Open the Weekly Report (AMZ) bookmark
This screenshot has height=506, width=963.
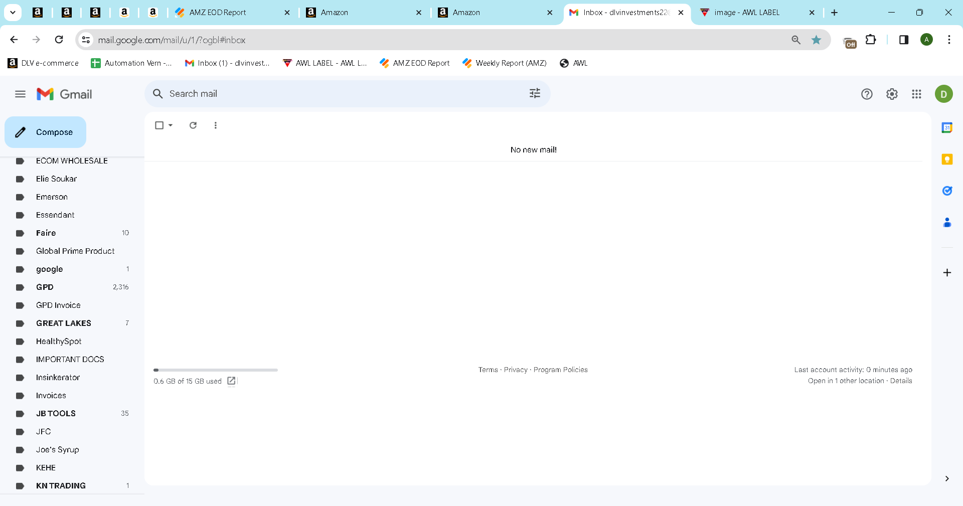pos(504,63)
